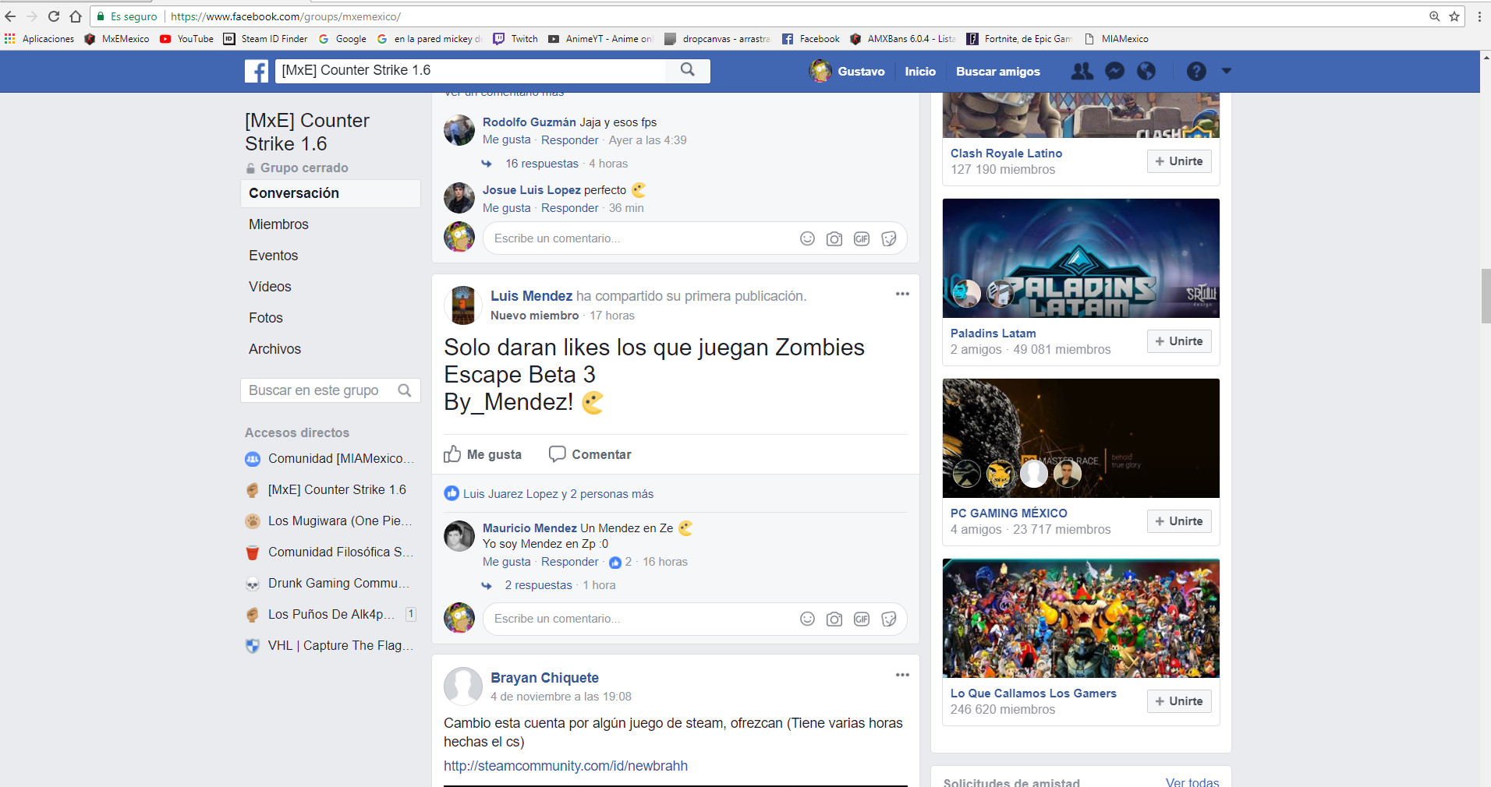
Task: Join Paladins Latam with Unirte
Action: (1179, 341)
